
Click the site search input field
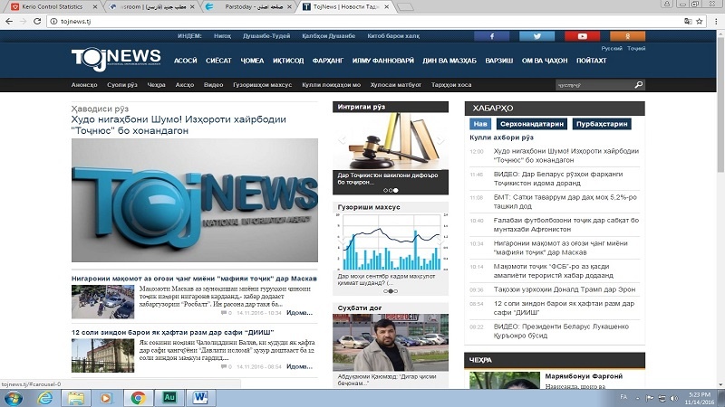click(594, 84)
